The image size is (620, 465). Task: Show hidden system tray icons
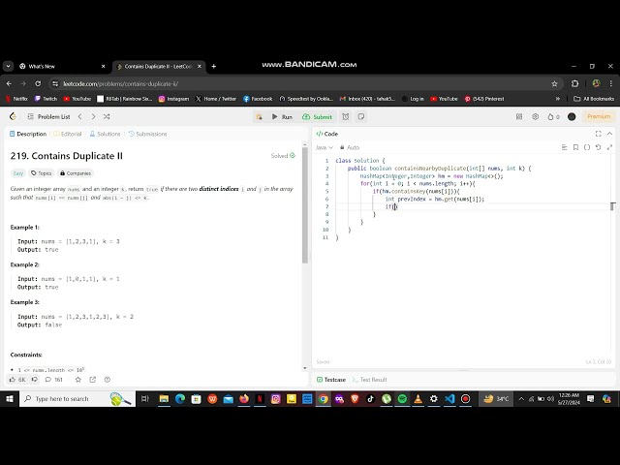coord(521,399)
